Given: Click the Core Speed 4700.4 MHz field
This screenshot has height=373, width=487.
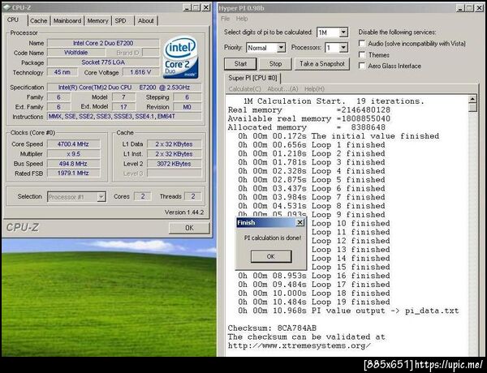Looking at the screenshot, I should pos(73,144).
